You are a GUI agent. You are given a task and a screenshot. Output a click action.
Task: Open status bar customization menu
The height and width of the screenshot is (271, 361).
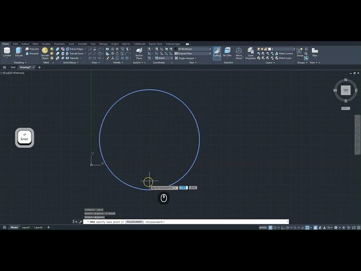click(x=359, y=228)
